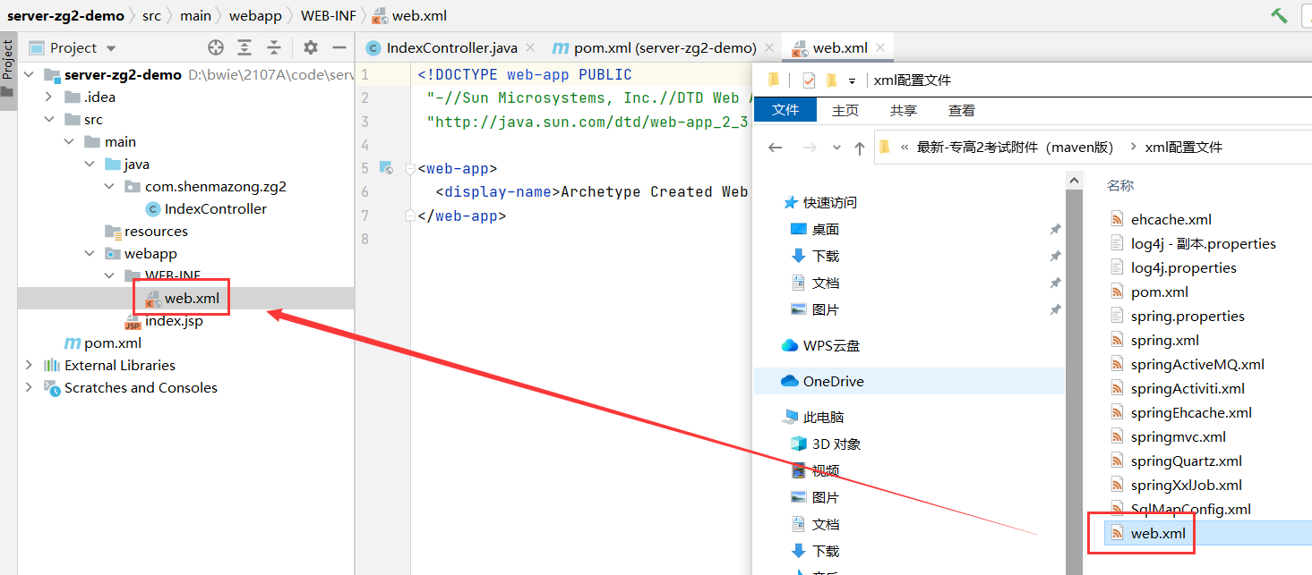Hide the Project panel with minus icon
The height and width of the screenshot is (575, 1312).
click(339, 47)
